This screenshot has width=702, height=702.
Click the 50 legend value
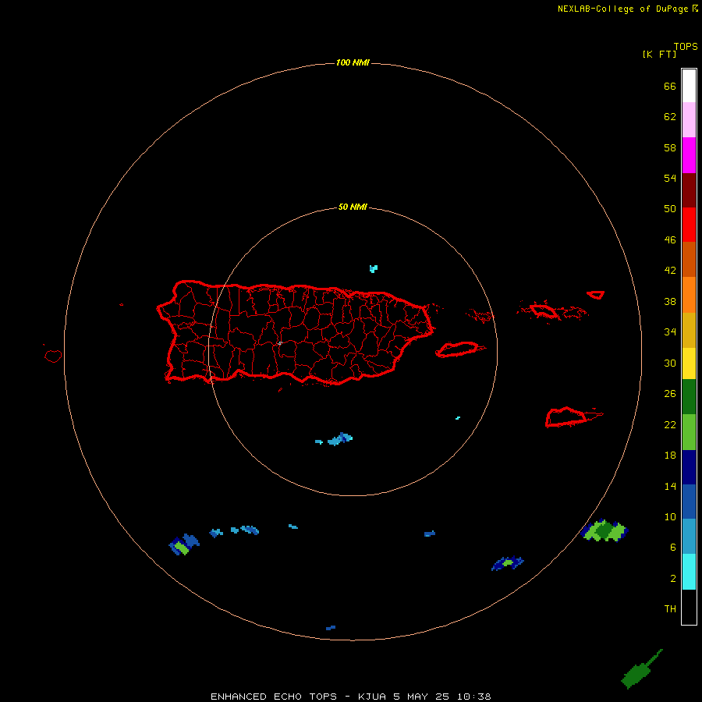pyautogui.click(x=670, y=208)
